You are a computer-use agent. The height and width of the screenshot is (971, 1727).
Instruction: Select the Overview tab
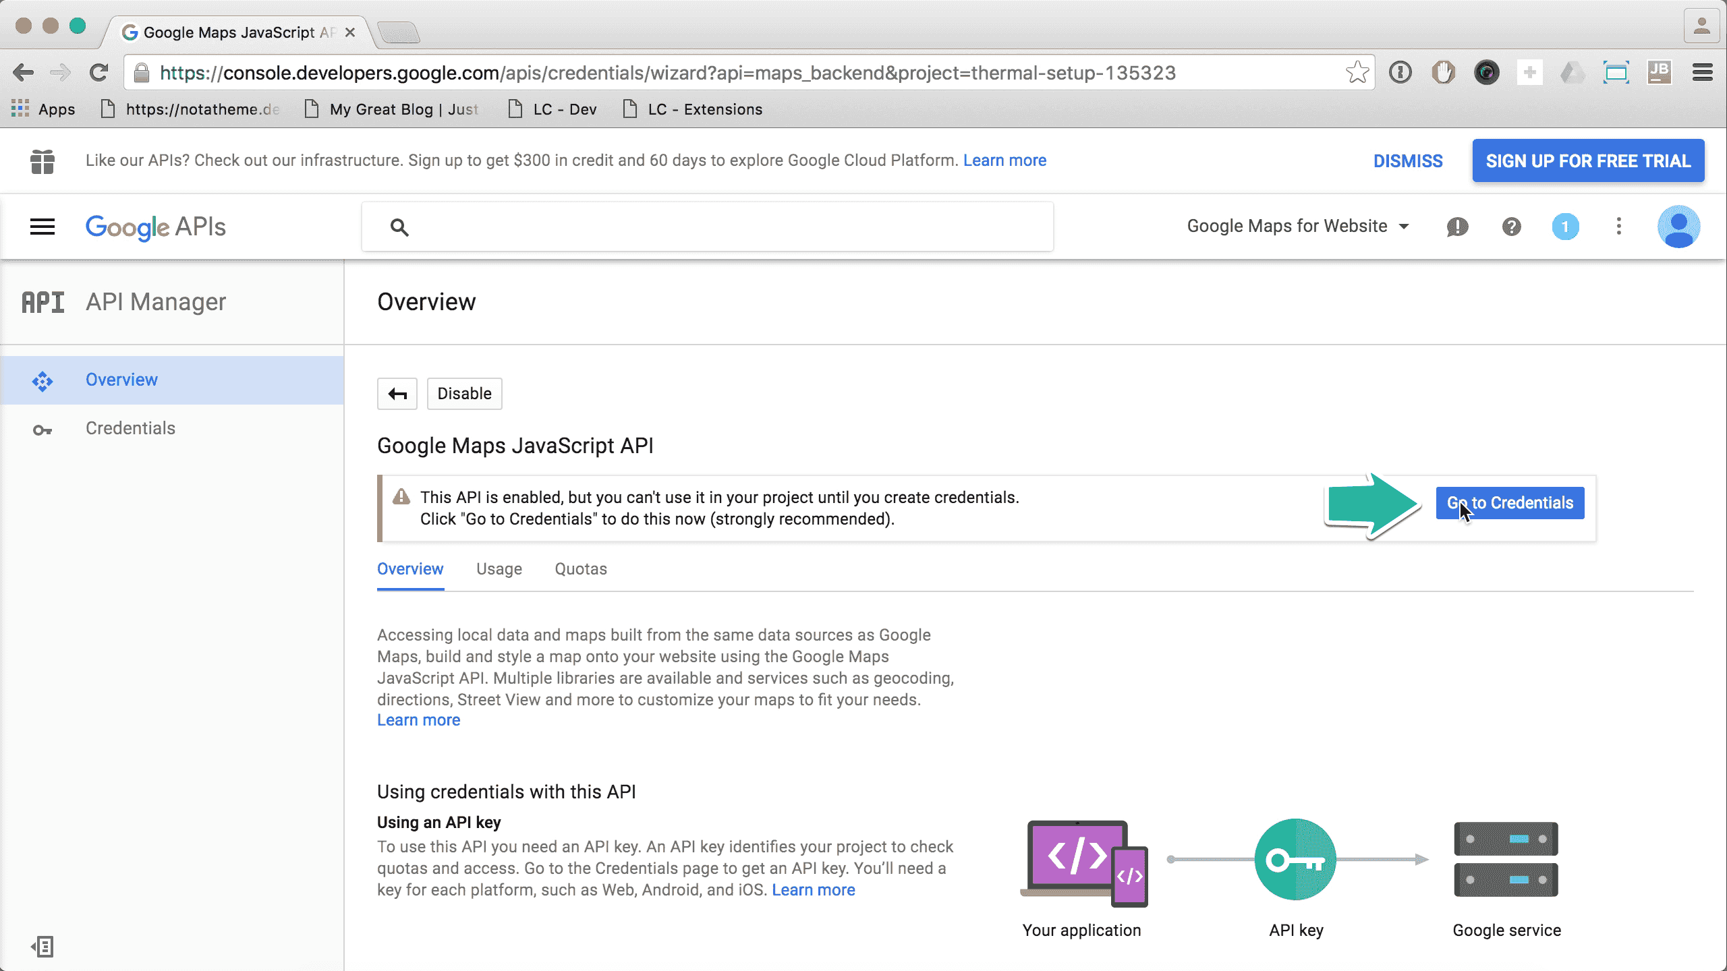point(410,568)
